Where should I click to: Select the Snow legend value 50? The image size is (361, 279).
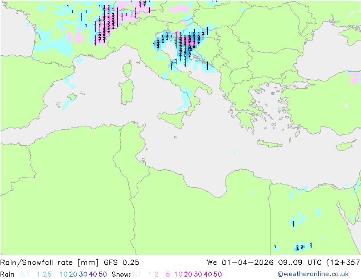coord(218,274)
